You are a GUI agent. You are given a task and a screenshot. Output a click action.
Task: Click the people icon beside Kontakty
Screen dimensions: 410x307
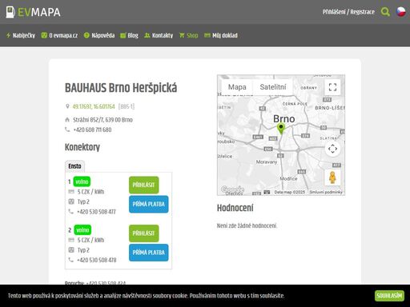147,35
